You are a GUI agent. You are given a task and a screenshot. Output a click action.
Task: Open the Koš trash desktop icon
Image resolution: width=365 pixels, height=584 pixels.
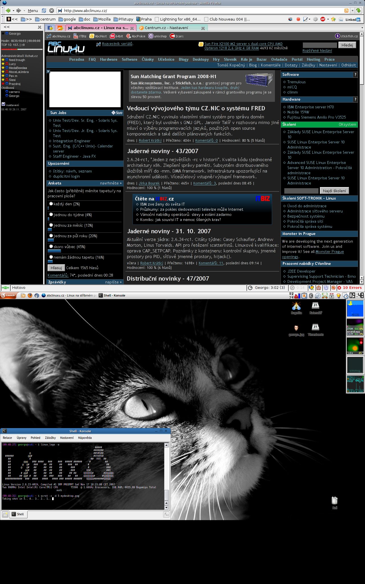[335, 503]
